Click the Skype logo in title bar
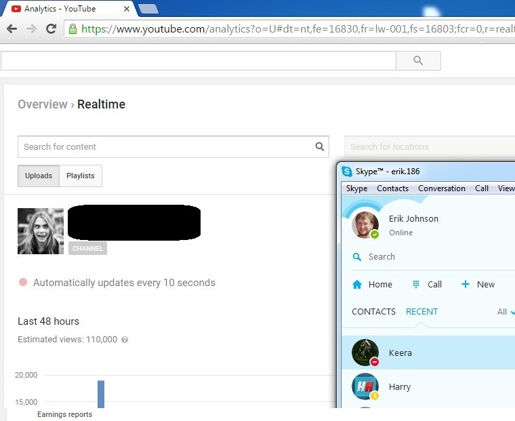 pos(347,172)
